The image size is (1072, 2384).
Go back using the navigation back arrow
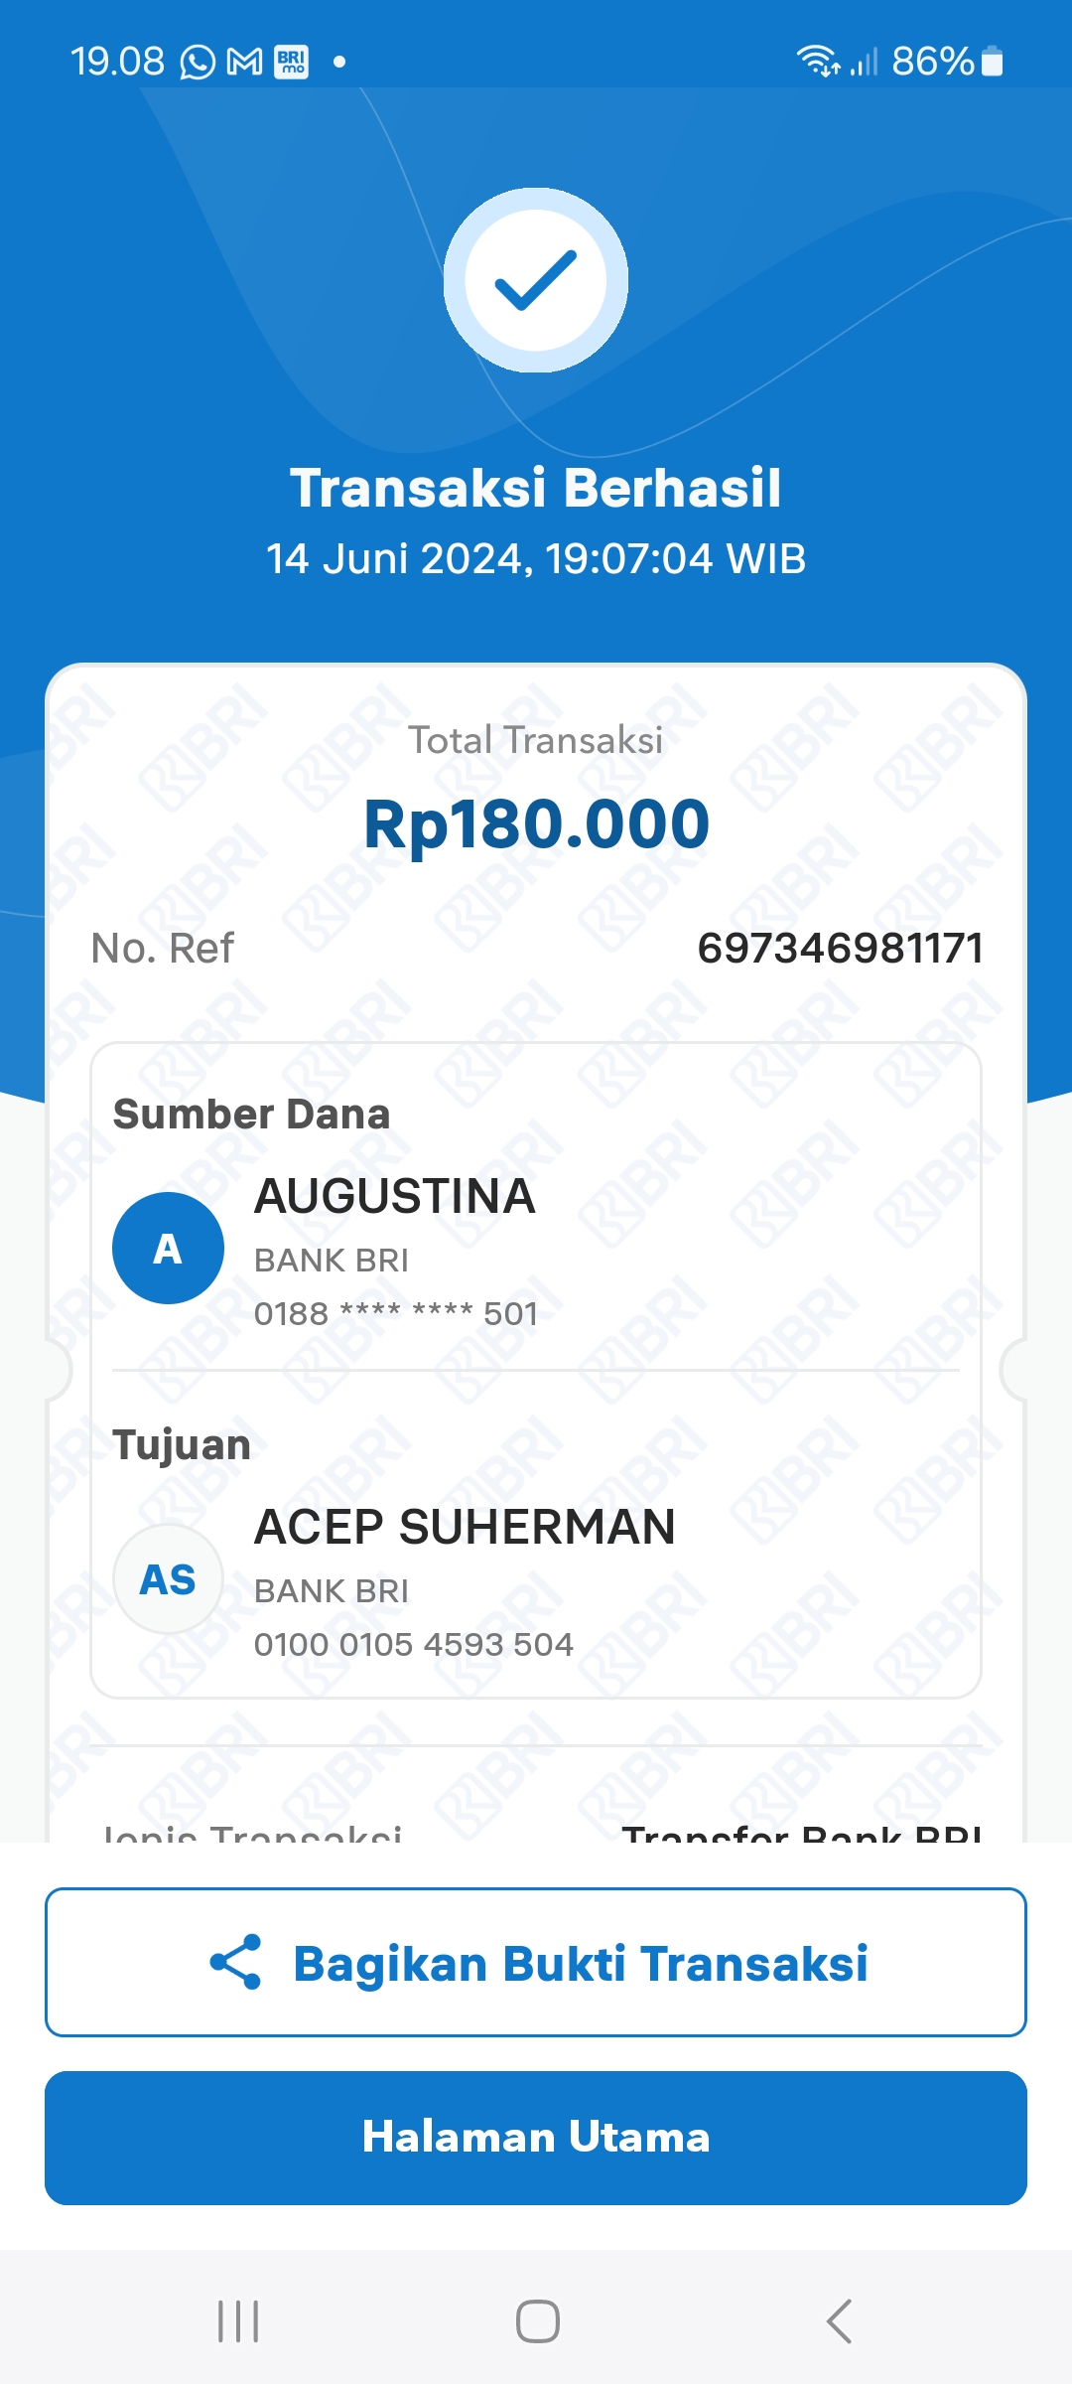click(x=839, y=2321)
